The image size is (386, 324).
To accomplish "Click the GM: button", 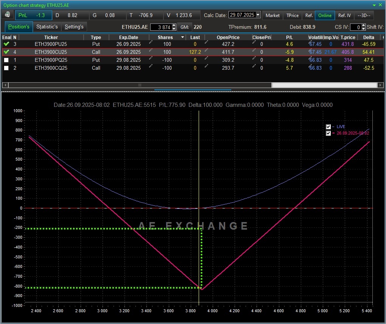I will tap(185, 27).
